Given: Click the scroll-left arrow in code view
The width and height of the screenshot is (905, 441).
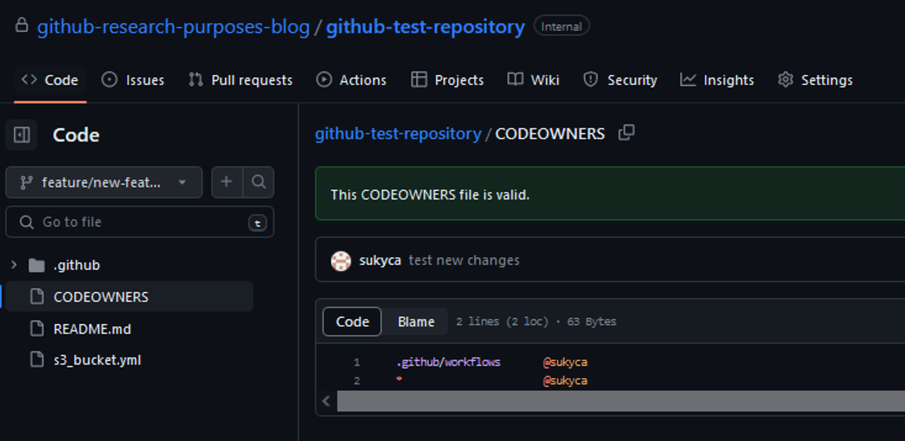Looking at the screenshot, I should pyautogui.click(x=326, y=401).
